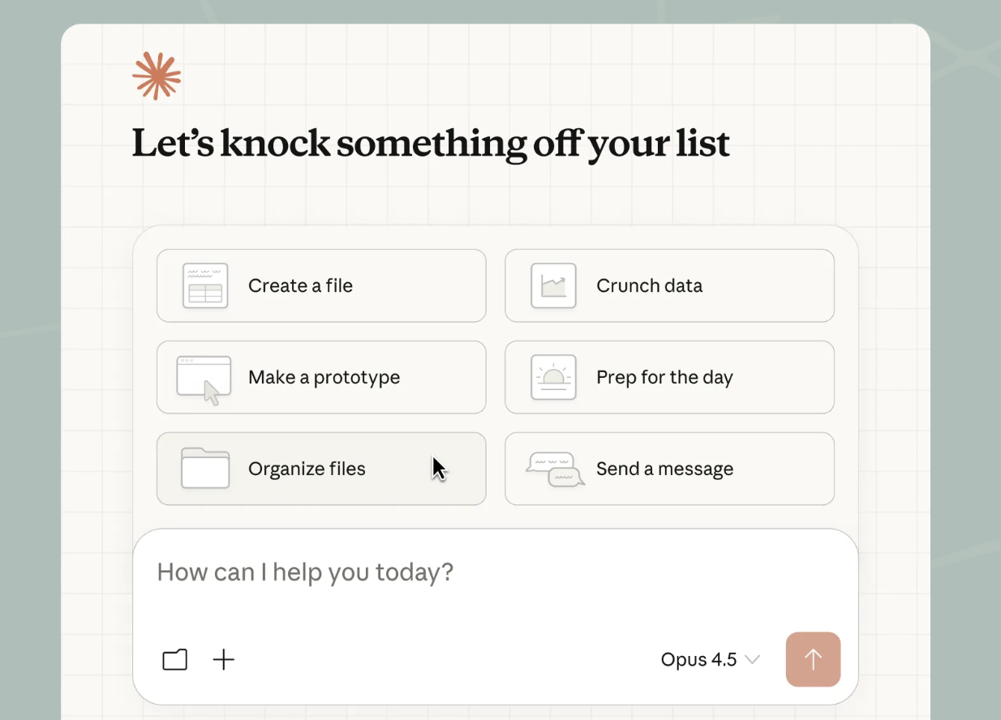Expand the chevron next to Opus 4.5

click(x=752, y=660)
